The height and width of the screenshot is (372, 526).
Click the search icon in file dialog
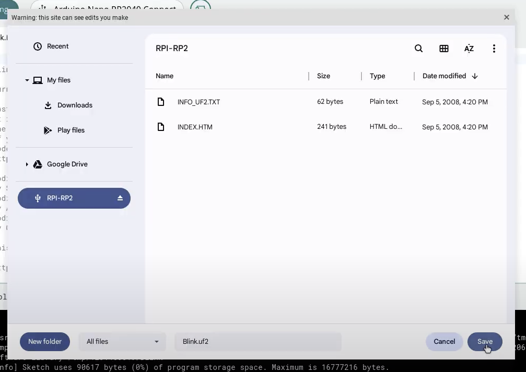click(x=418, y=49)
